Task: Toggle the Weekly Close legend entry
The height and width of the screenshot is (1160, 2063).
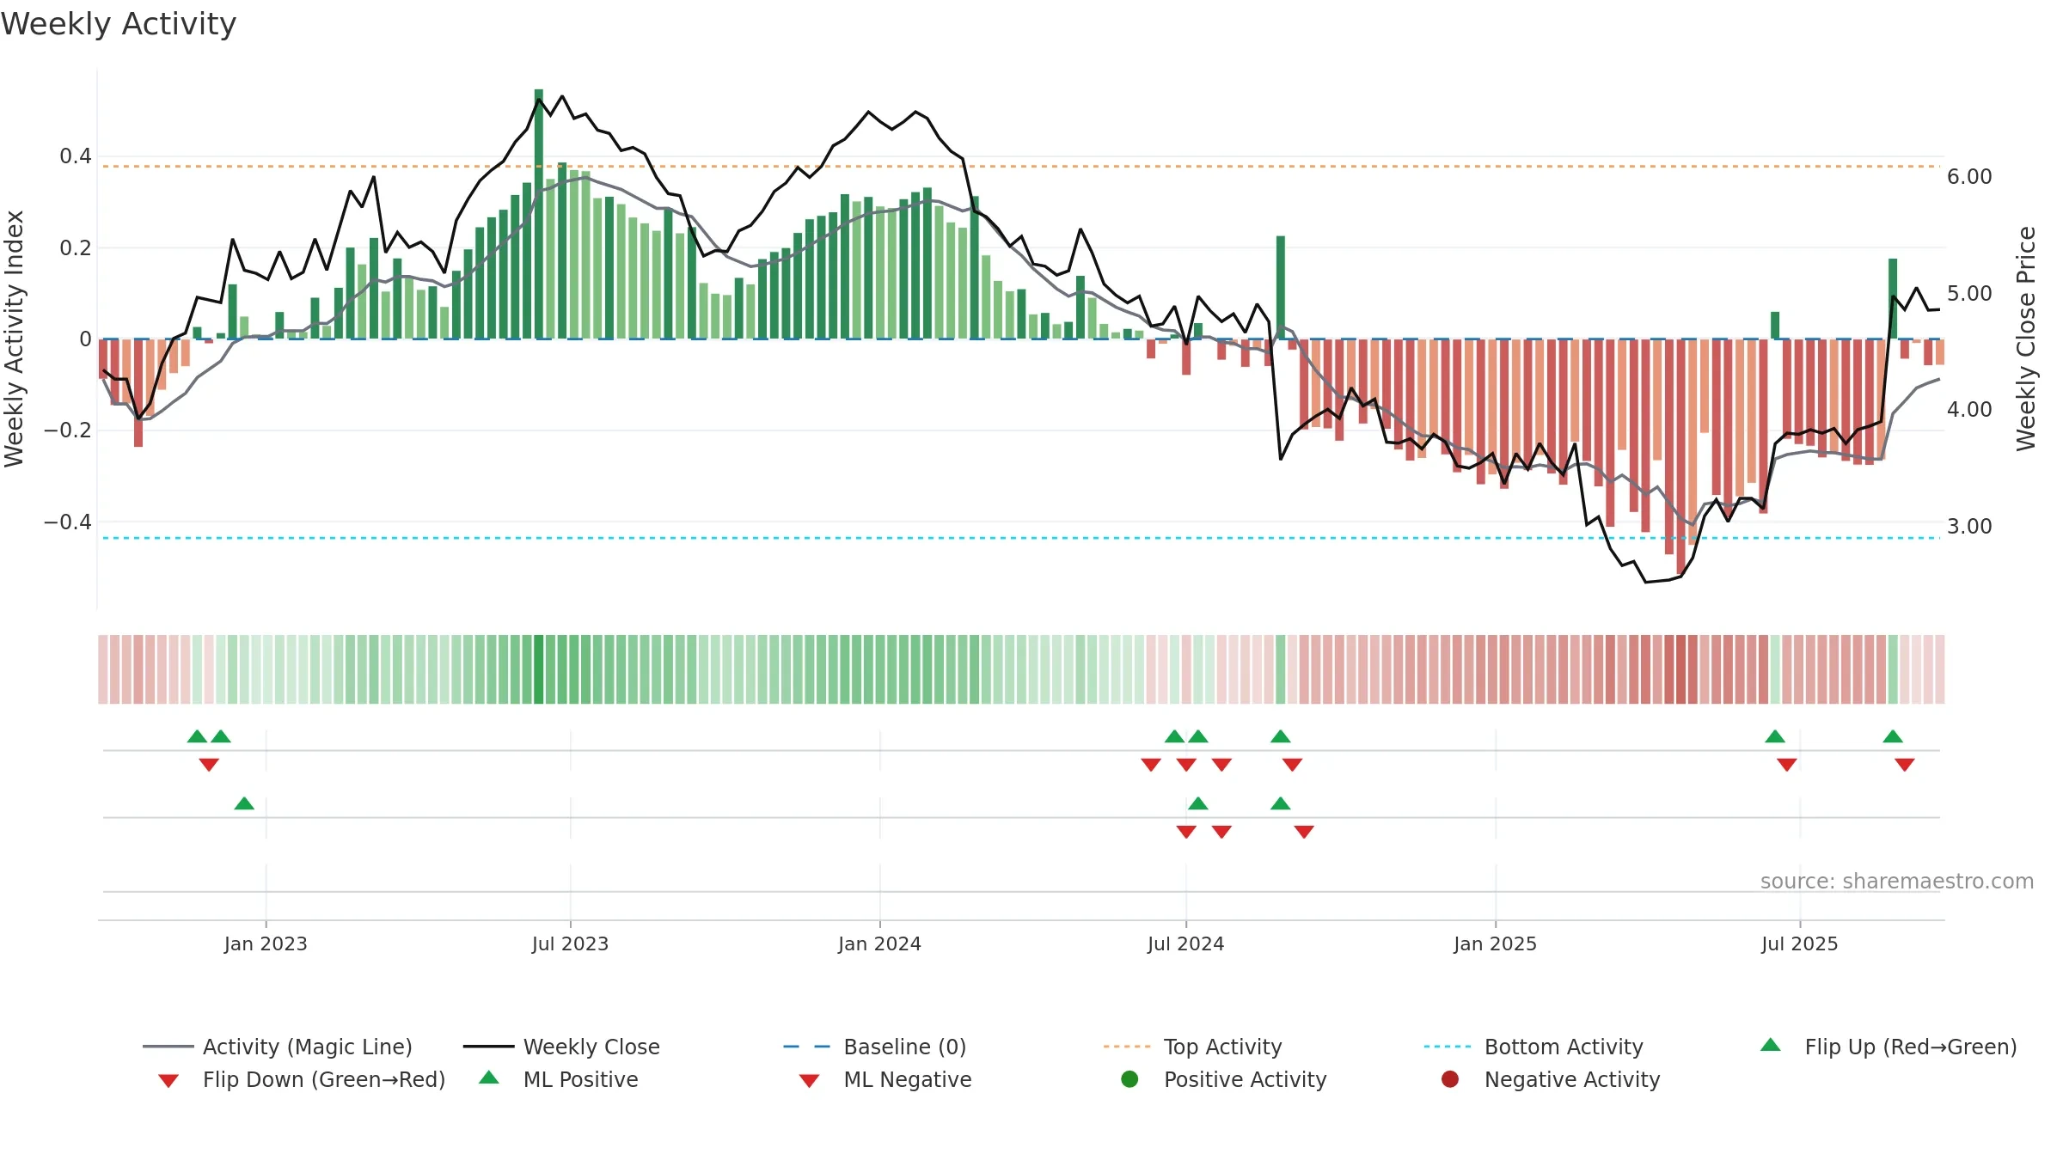Action: [561, 1047]
